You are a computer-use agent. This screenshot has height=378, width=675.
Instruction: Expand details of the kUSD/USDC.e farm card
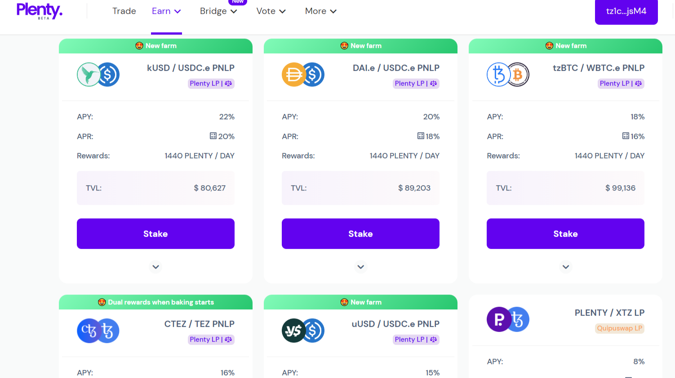click(x=155, y=267)
